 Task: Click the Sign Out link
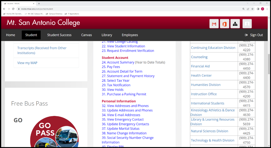[256, 35]
